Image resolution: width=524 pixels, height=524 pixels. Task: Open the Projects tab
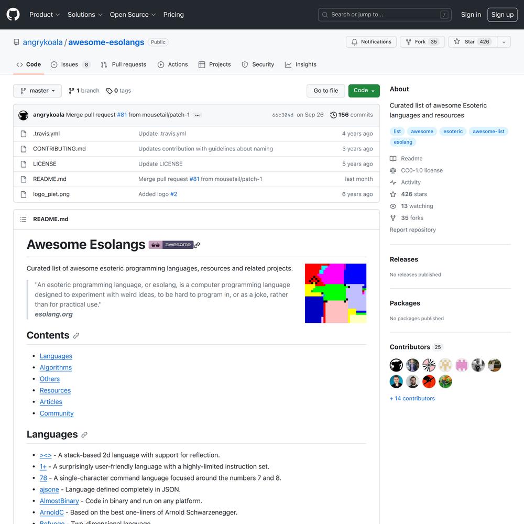pyautogui.click(x=214, y=64)
